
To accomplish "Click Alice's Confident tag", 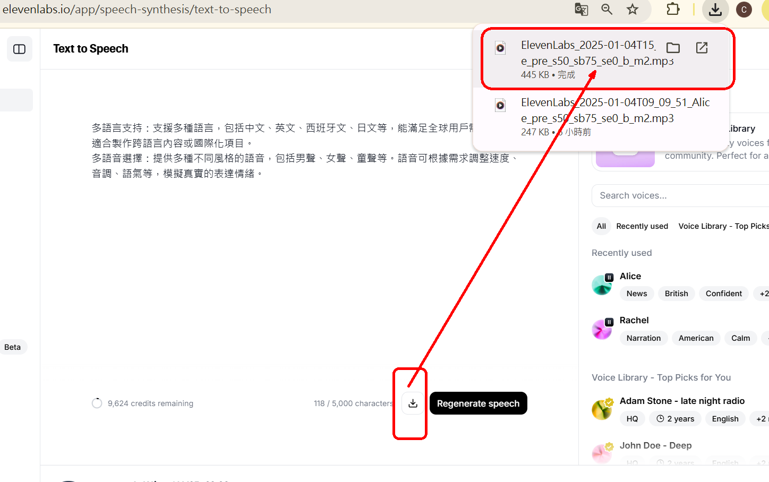I will 723,294.
